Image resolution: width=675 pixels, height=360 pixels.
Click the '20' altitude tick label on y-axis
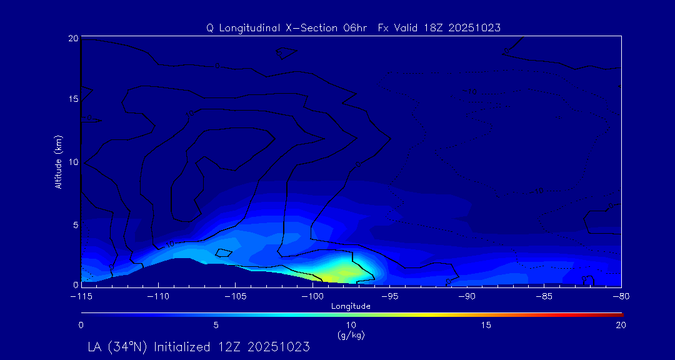pyautogui.click(x=72, y=38)
